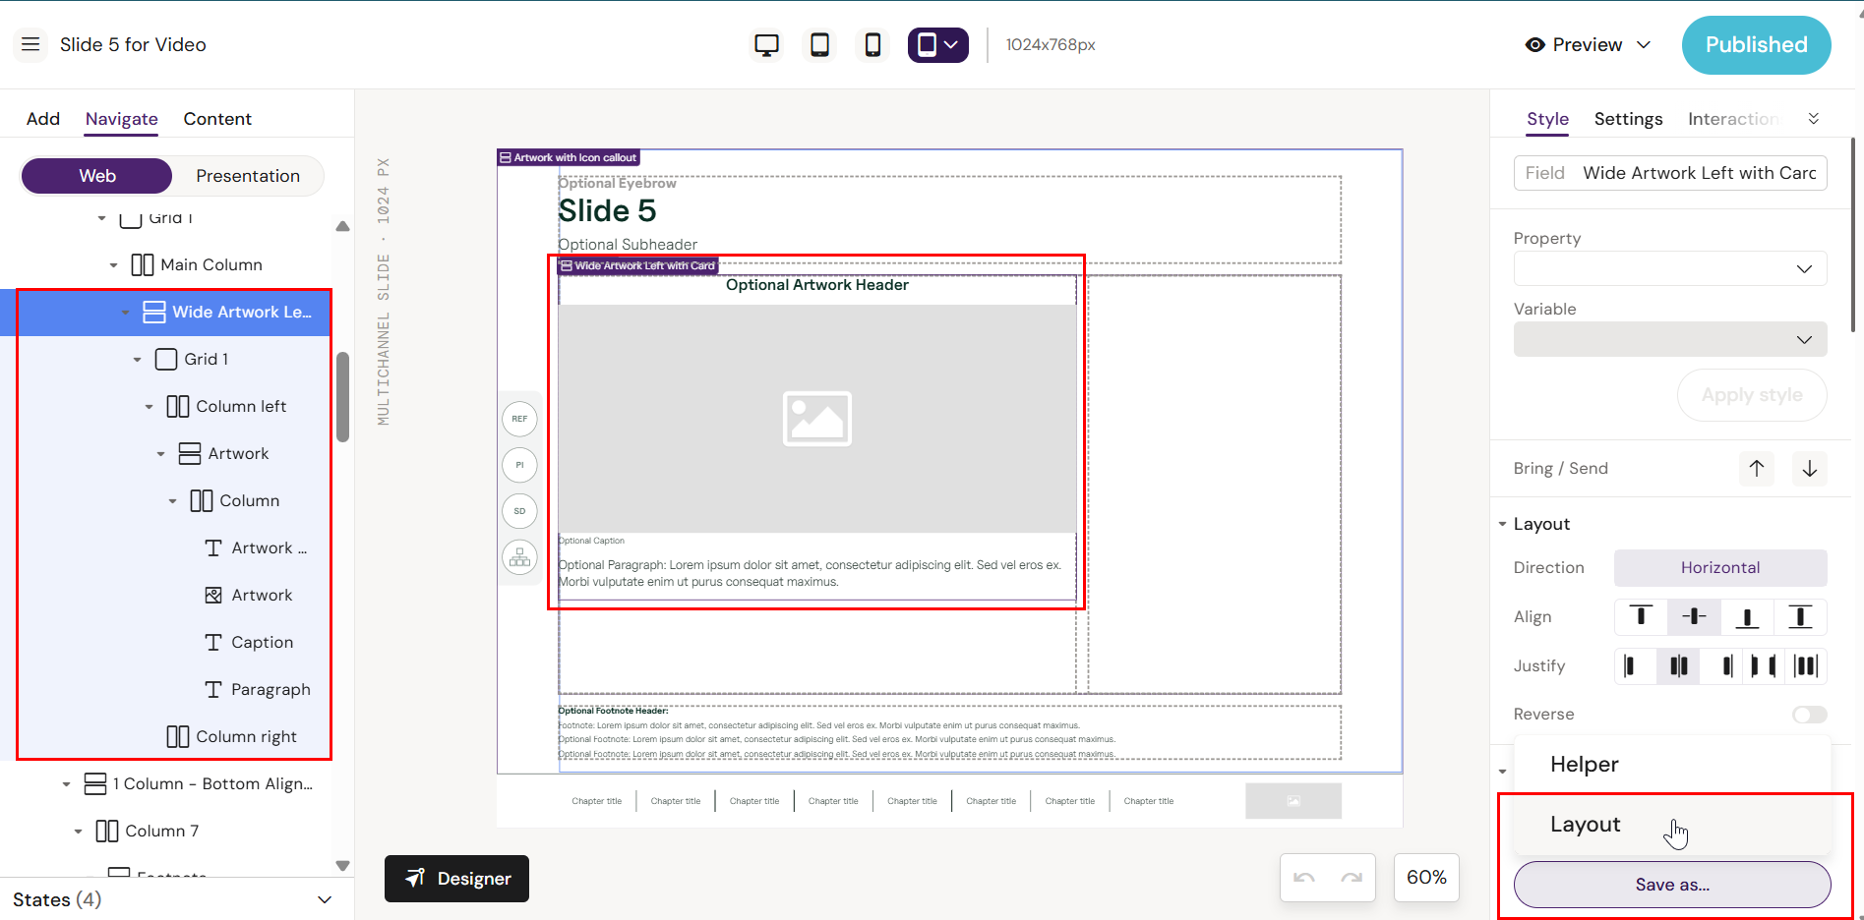1864x920 pixels.
Task: Switch to the Content tab
Action: pos(217,119)
